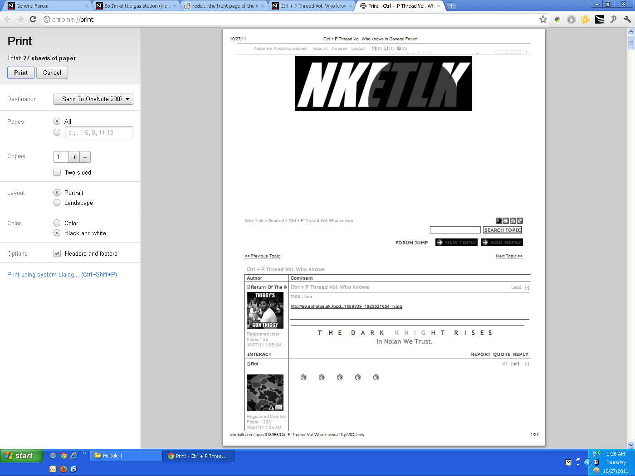The width and height of the screenshot is (635, 476).
Task: Expand quick launch overflow chevron
Action: [x=84, y=453]
